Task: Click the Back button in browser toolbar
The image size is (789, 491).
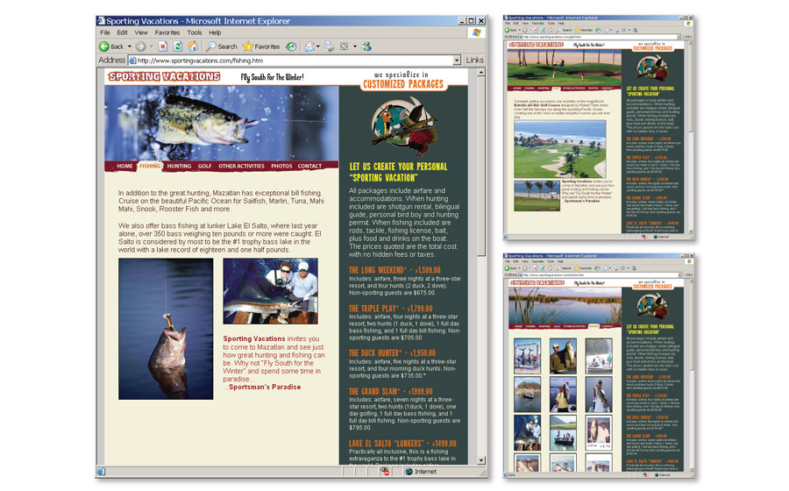Action: pyautogui.click(x=111, y=46)
